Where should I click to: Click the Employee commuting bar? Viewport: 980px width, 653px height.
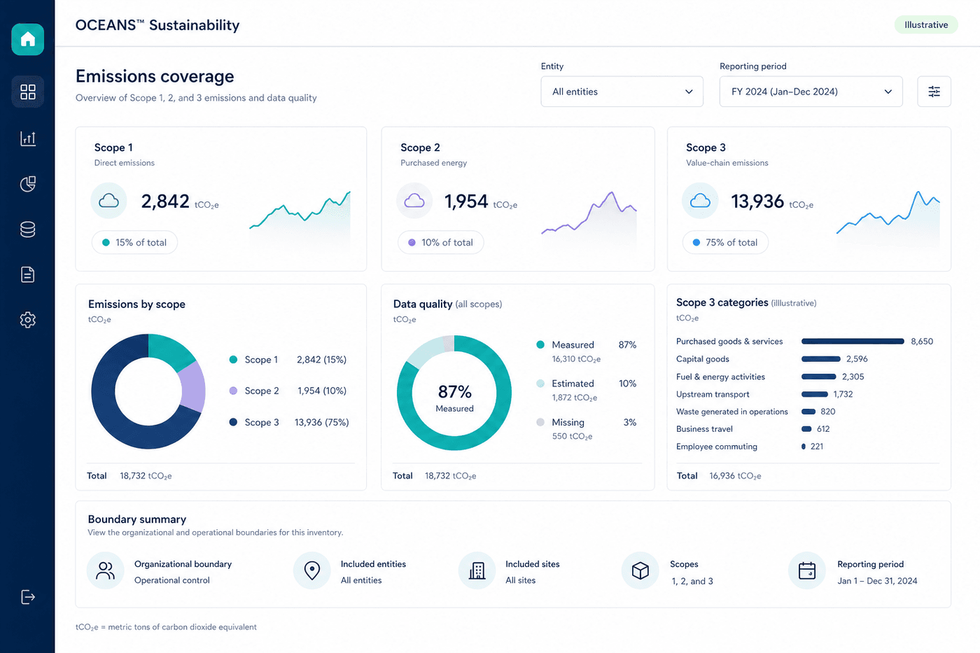tap(804, 447)
